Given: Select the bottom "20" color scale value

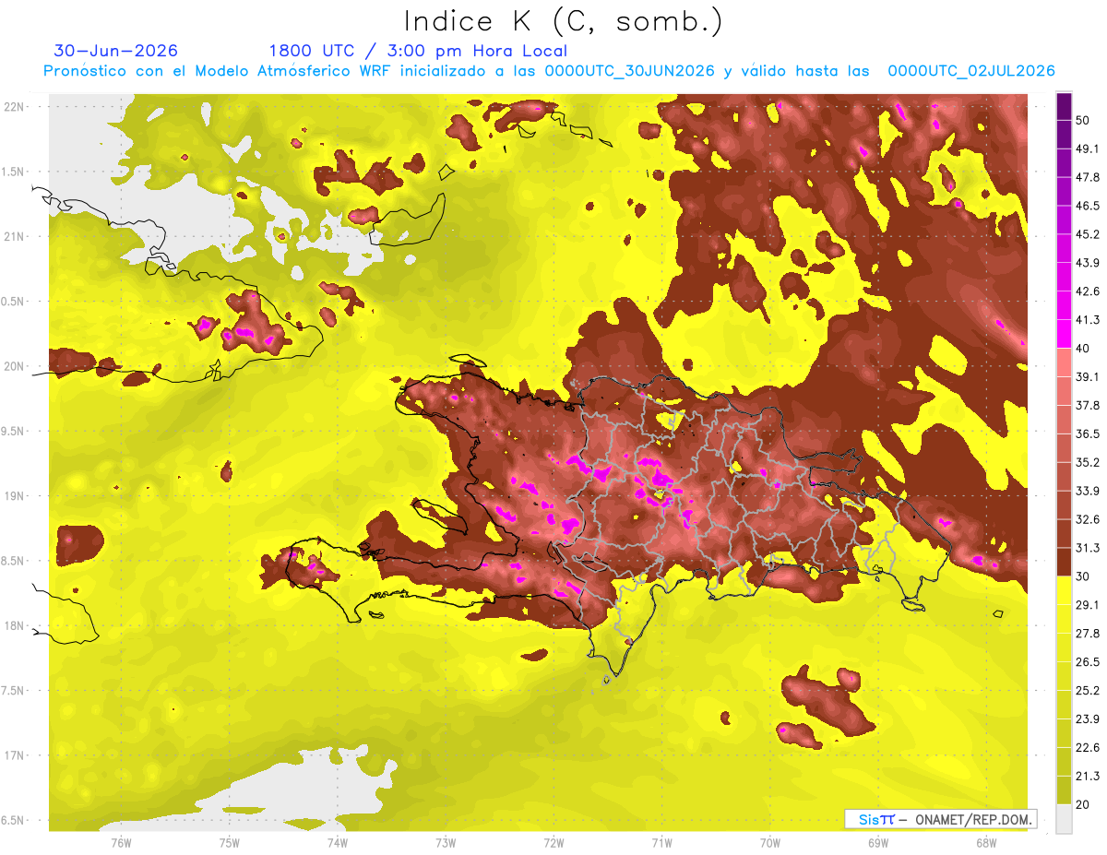Looking at the screenshot, I should (1083, 804).
